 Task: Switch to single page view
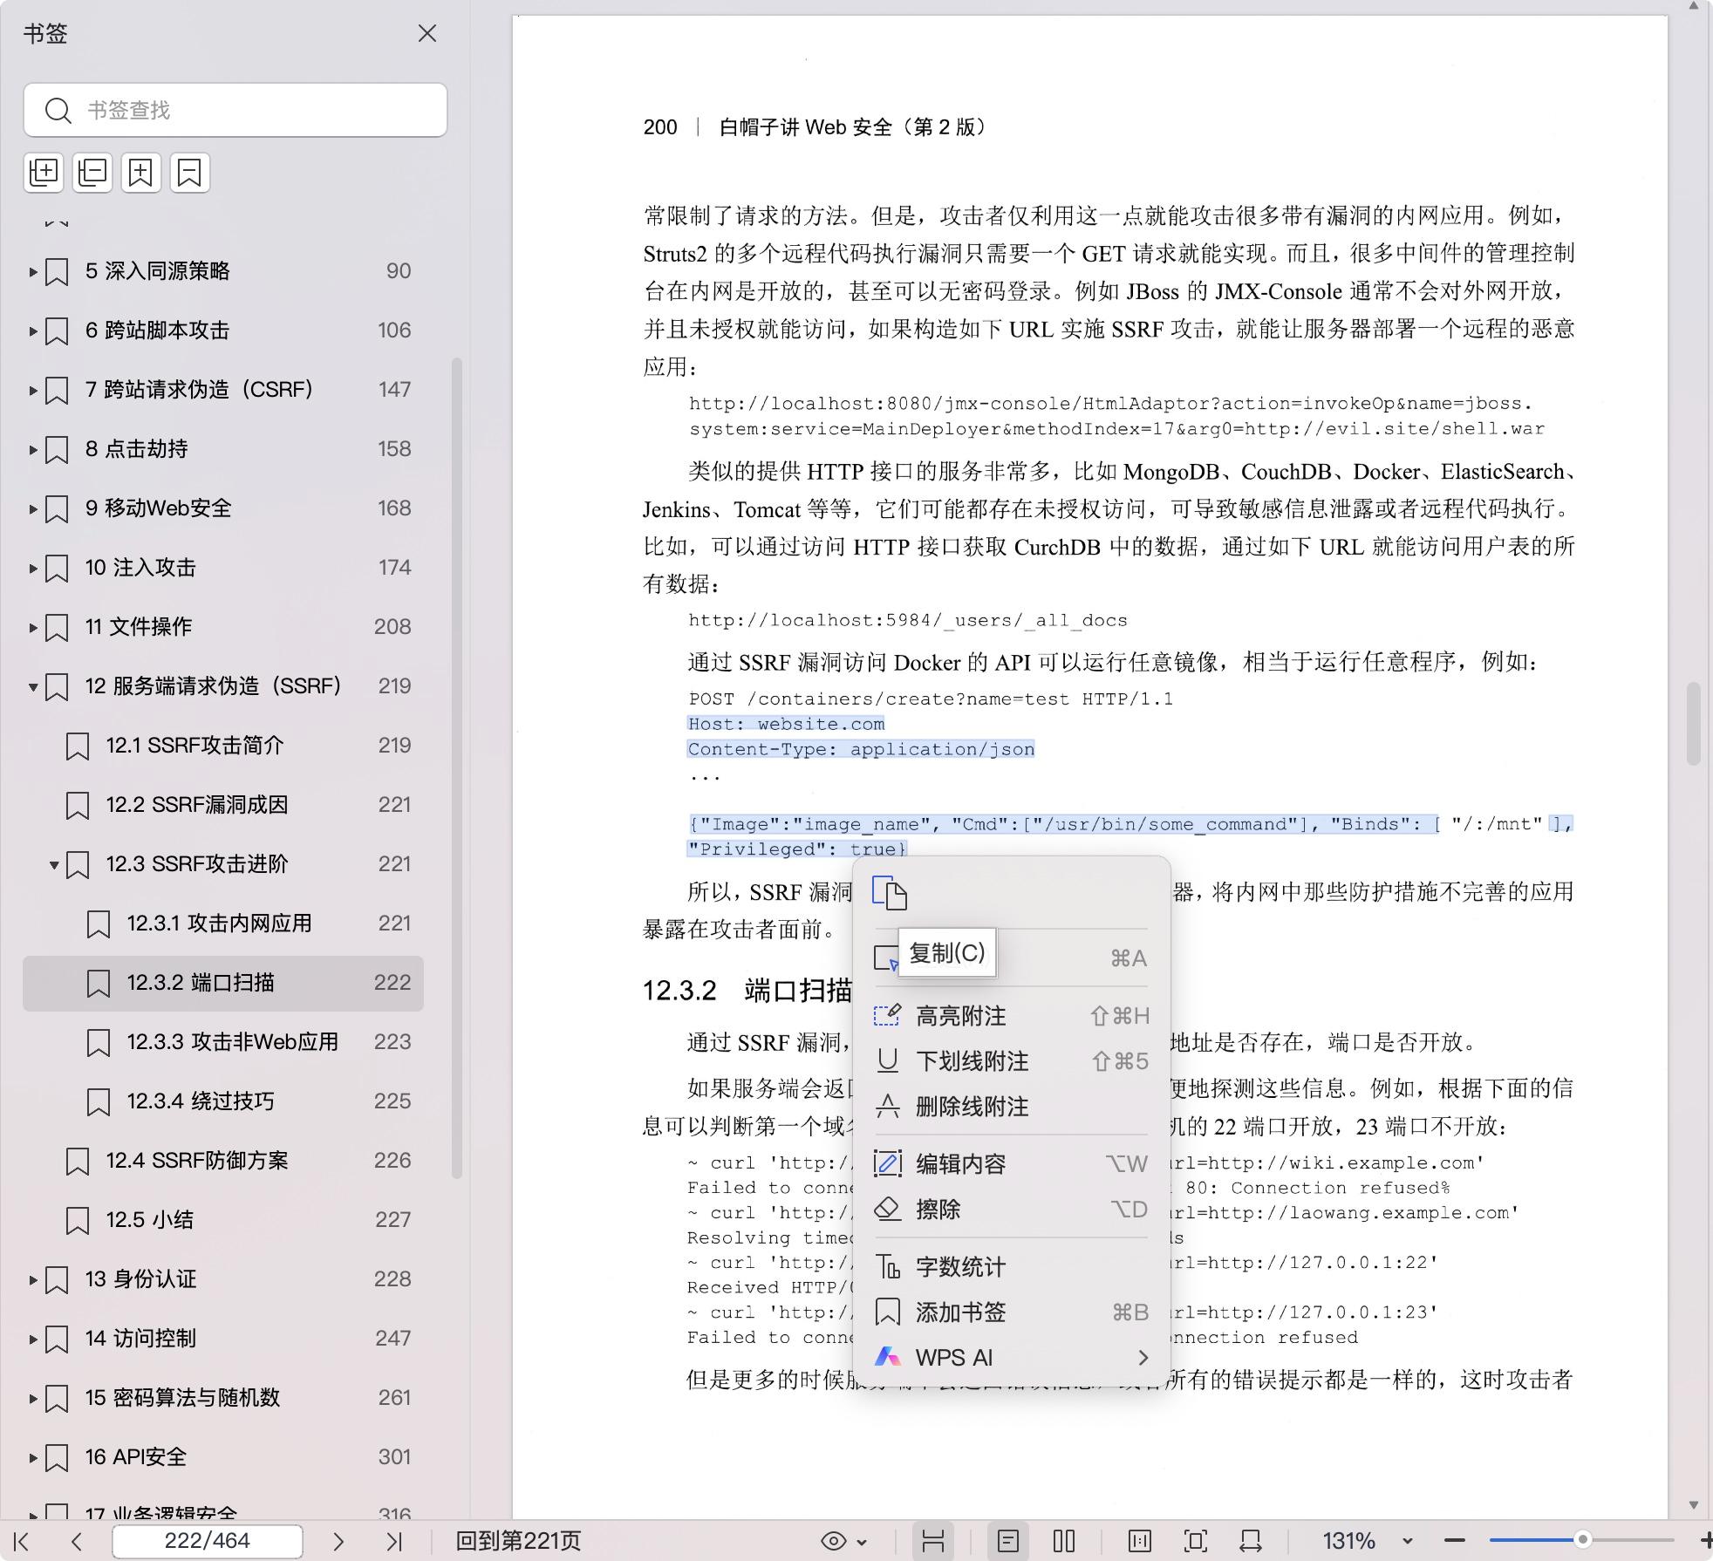point(1008,1541)
